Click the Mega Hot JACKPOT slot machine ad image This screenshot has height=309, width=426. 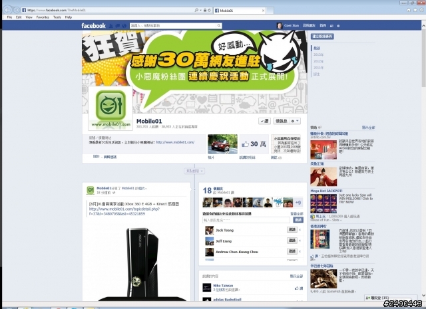pos(323,203)
